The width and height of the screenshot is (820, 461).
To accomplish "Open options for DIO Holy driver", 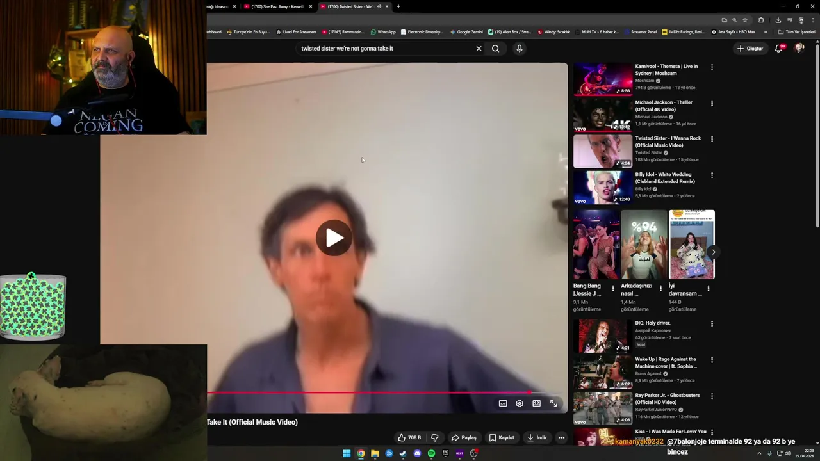I will point(712,324).
